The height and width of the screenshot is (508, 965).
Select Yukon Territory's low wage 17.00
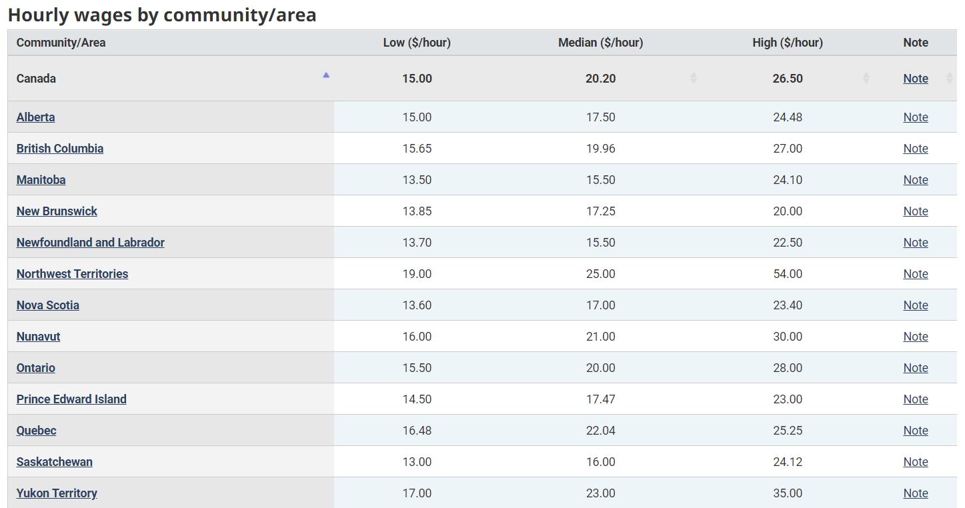(x=417, y=493)
